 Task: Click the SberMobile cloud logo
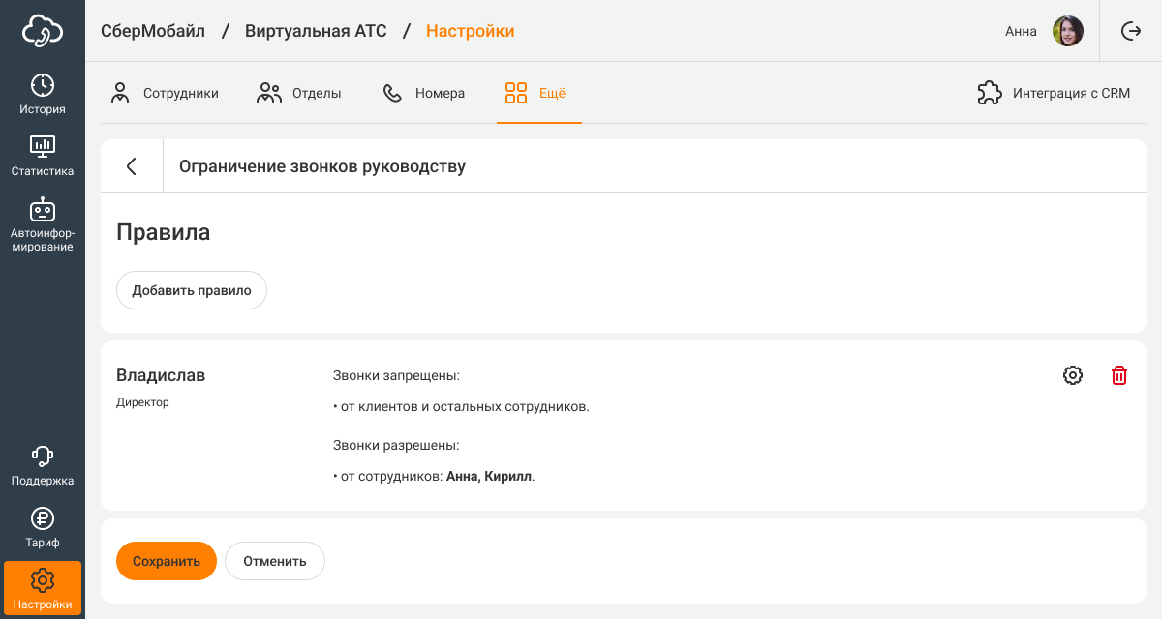[x=43, y=31]
